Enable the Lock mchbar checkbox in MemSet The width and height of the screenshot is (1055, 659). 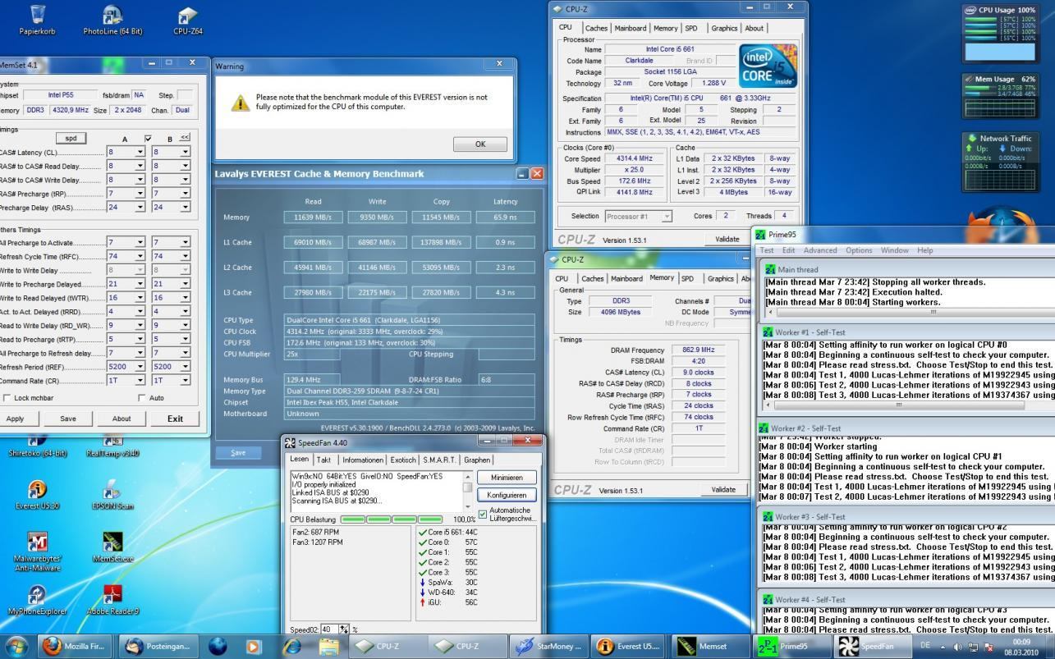7,398
